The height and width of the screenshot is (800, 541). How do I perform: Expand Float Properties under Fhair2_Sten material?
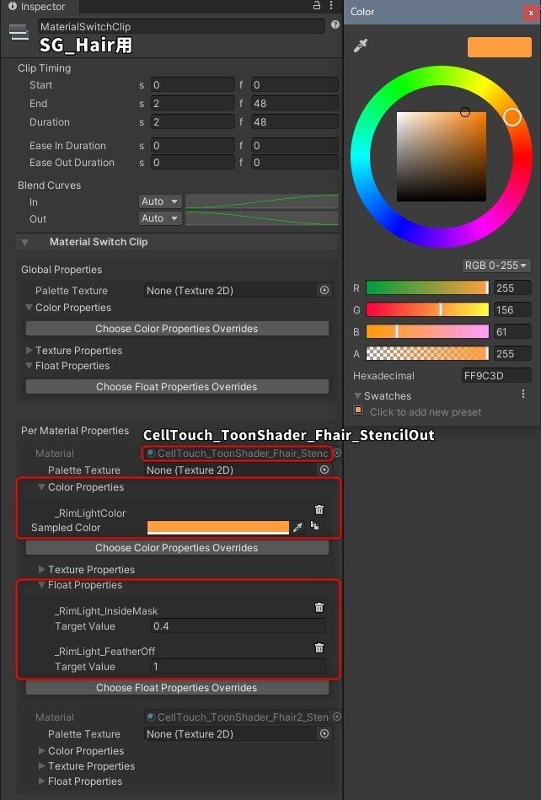click(42, 781)
